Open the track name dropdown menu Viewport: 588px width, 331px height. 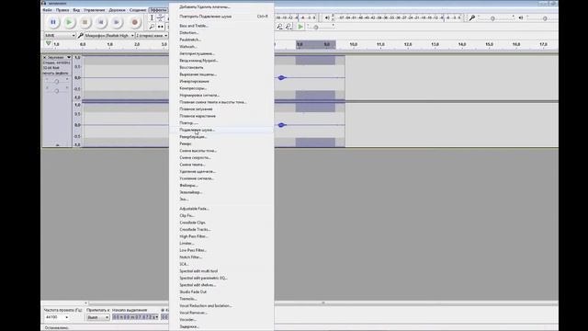point(69,57)
